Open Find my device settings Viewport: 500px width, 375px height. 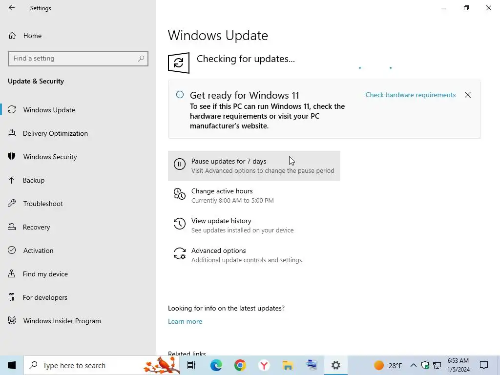78,274
